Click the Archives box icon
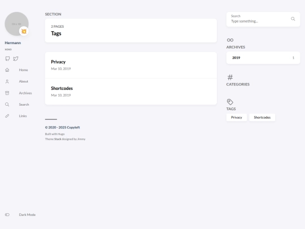Image resolution: width=305 pixels, height=229 pixels. 7,93
